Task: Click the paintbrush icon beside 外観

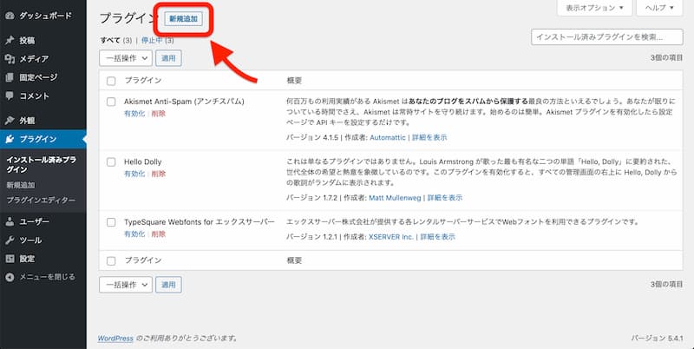Action: [x=10, y=120]
